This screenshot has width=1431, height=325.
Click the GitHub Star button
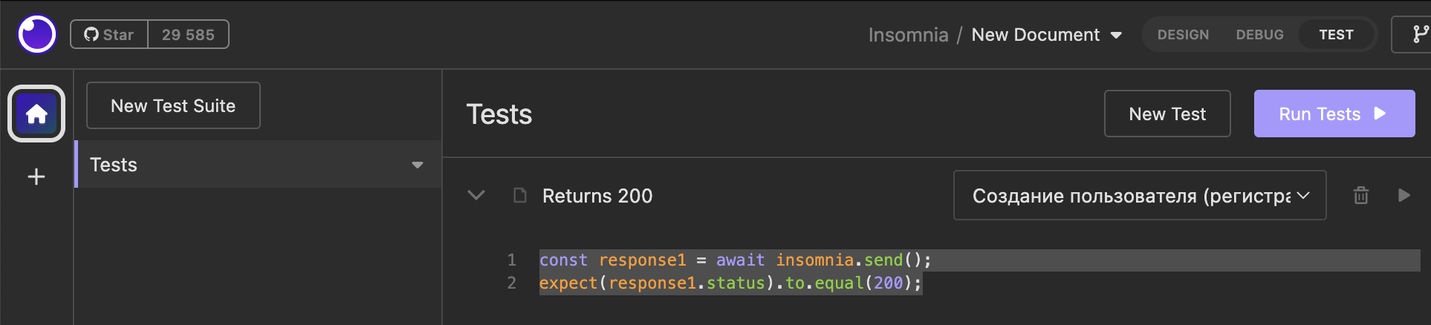coord(109,35)
